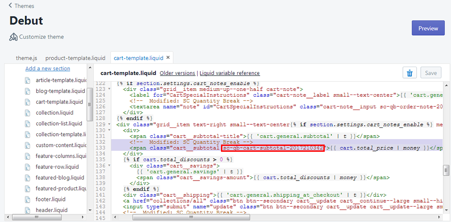The image size is (451, 222).
Task: Click the file icon beside article-template.liquid
Action: tap(27, 80)
